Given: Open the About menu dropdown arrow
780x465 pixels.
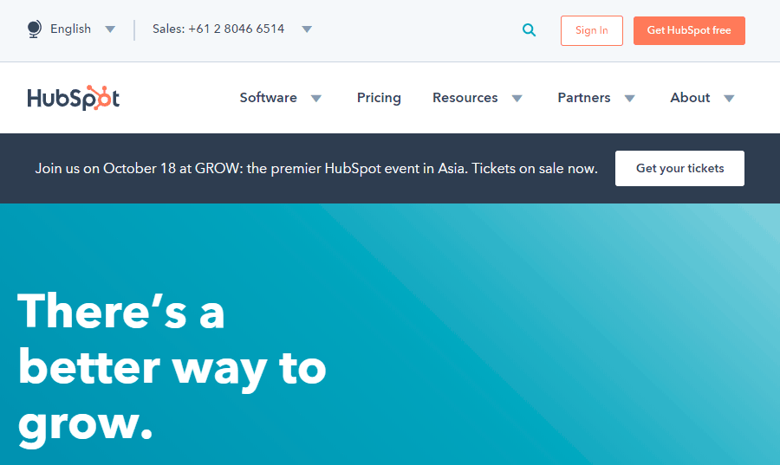Looking at the screenshot, I should click(729, 99).
